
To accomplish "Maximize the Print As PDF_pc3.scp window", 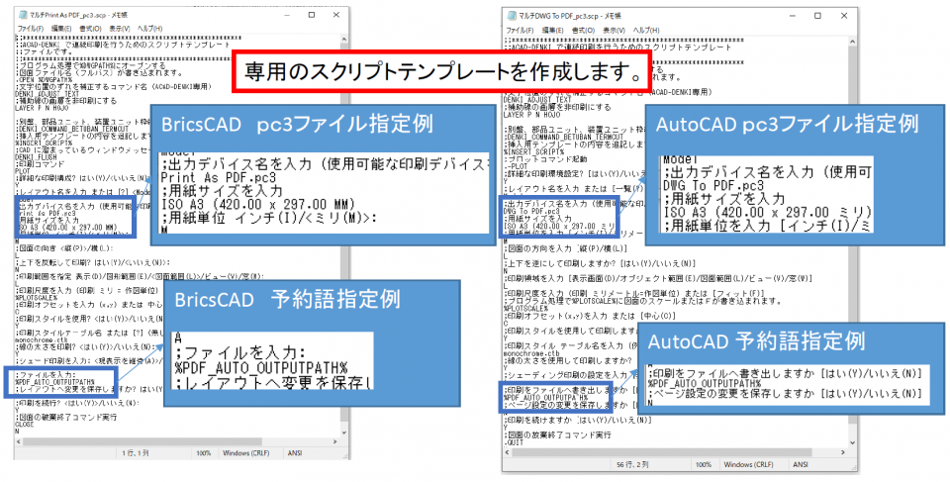I will (x=311, y=15).
